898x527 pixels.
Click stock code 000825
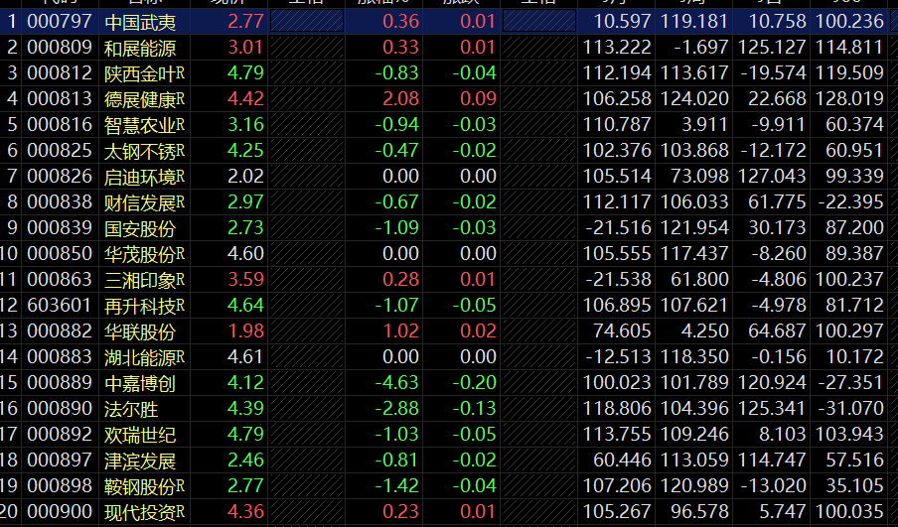60,151
